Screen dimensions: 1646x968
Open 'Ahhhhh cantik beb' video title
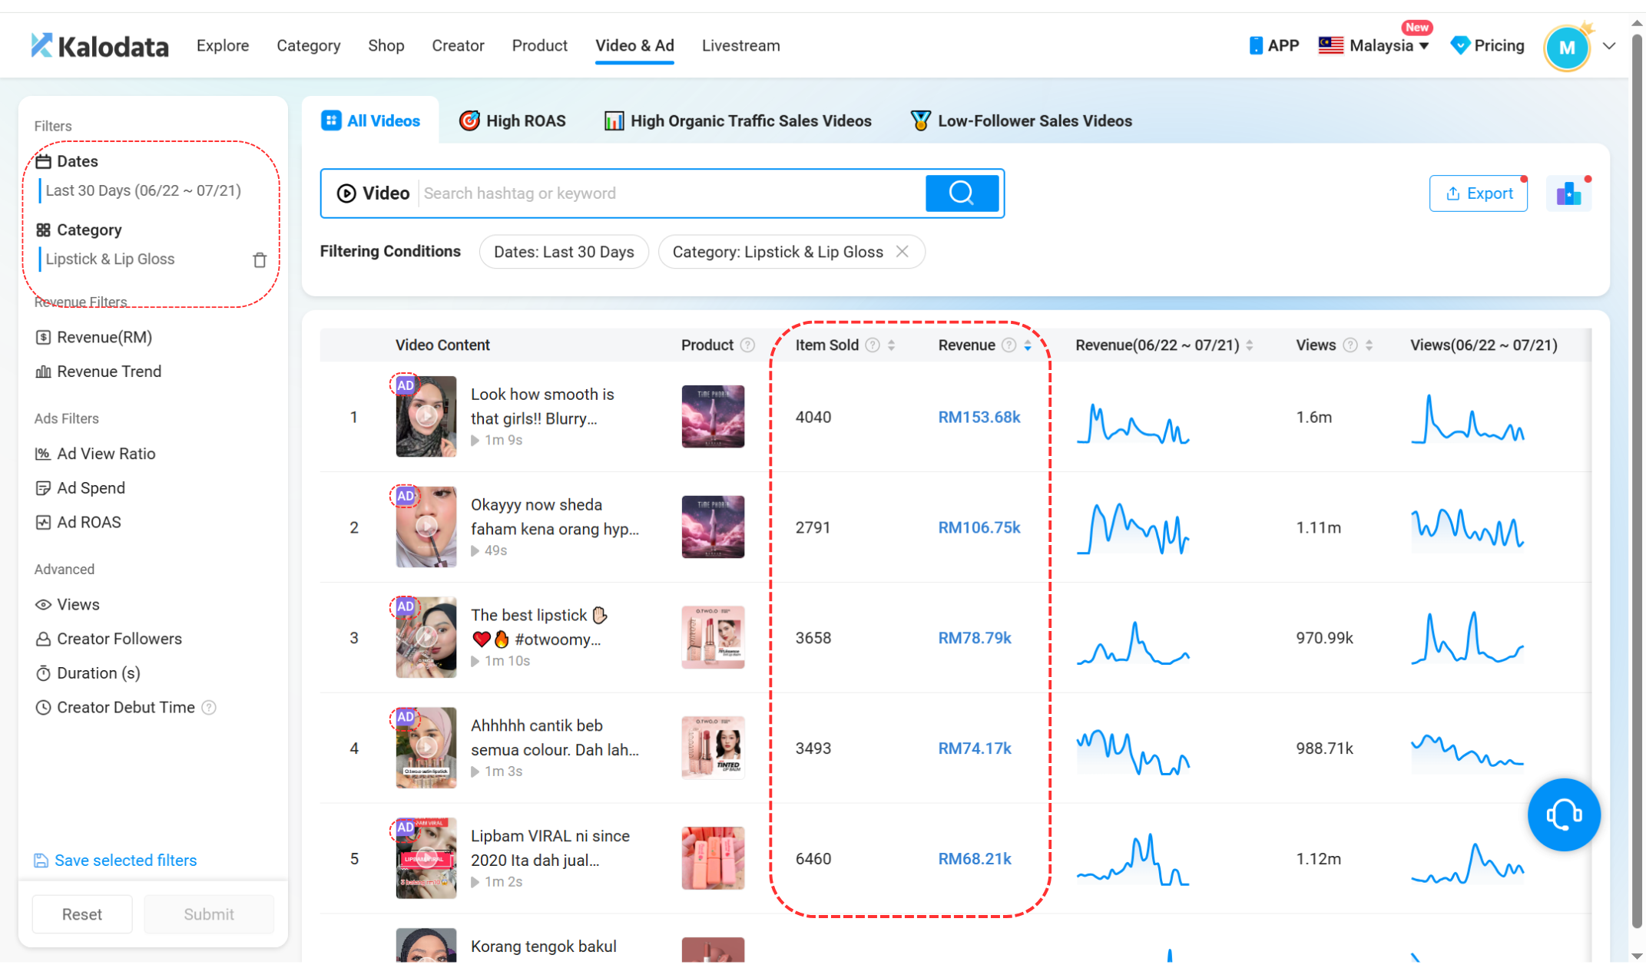pos(555,737)
